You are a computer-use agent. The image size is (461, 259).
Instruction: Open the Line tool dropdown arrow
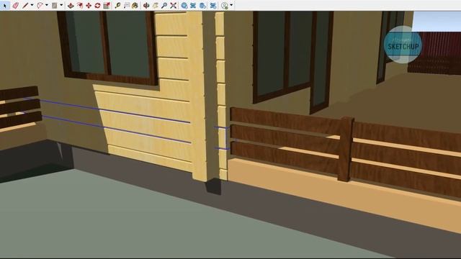click(x=32, y=5)
